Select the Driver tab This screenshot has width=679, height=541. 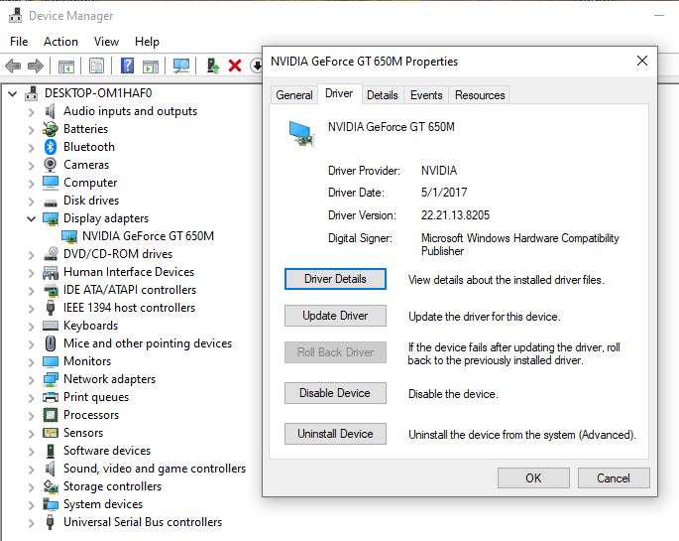pos(339,93)
